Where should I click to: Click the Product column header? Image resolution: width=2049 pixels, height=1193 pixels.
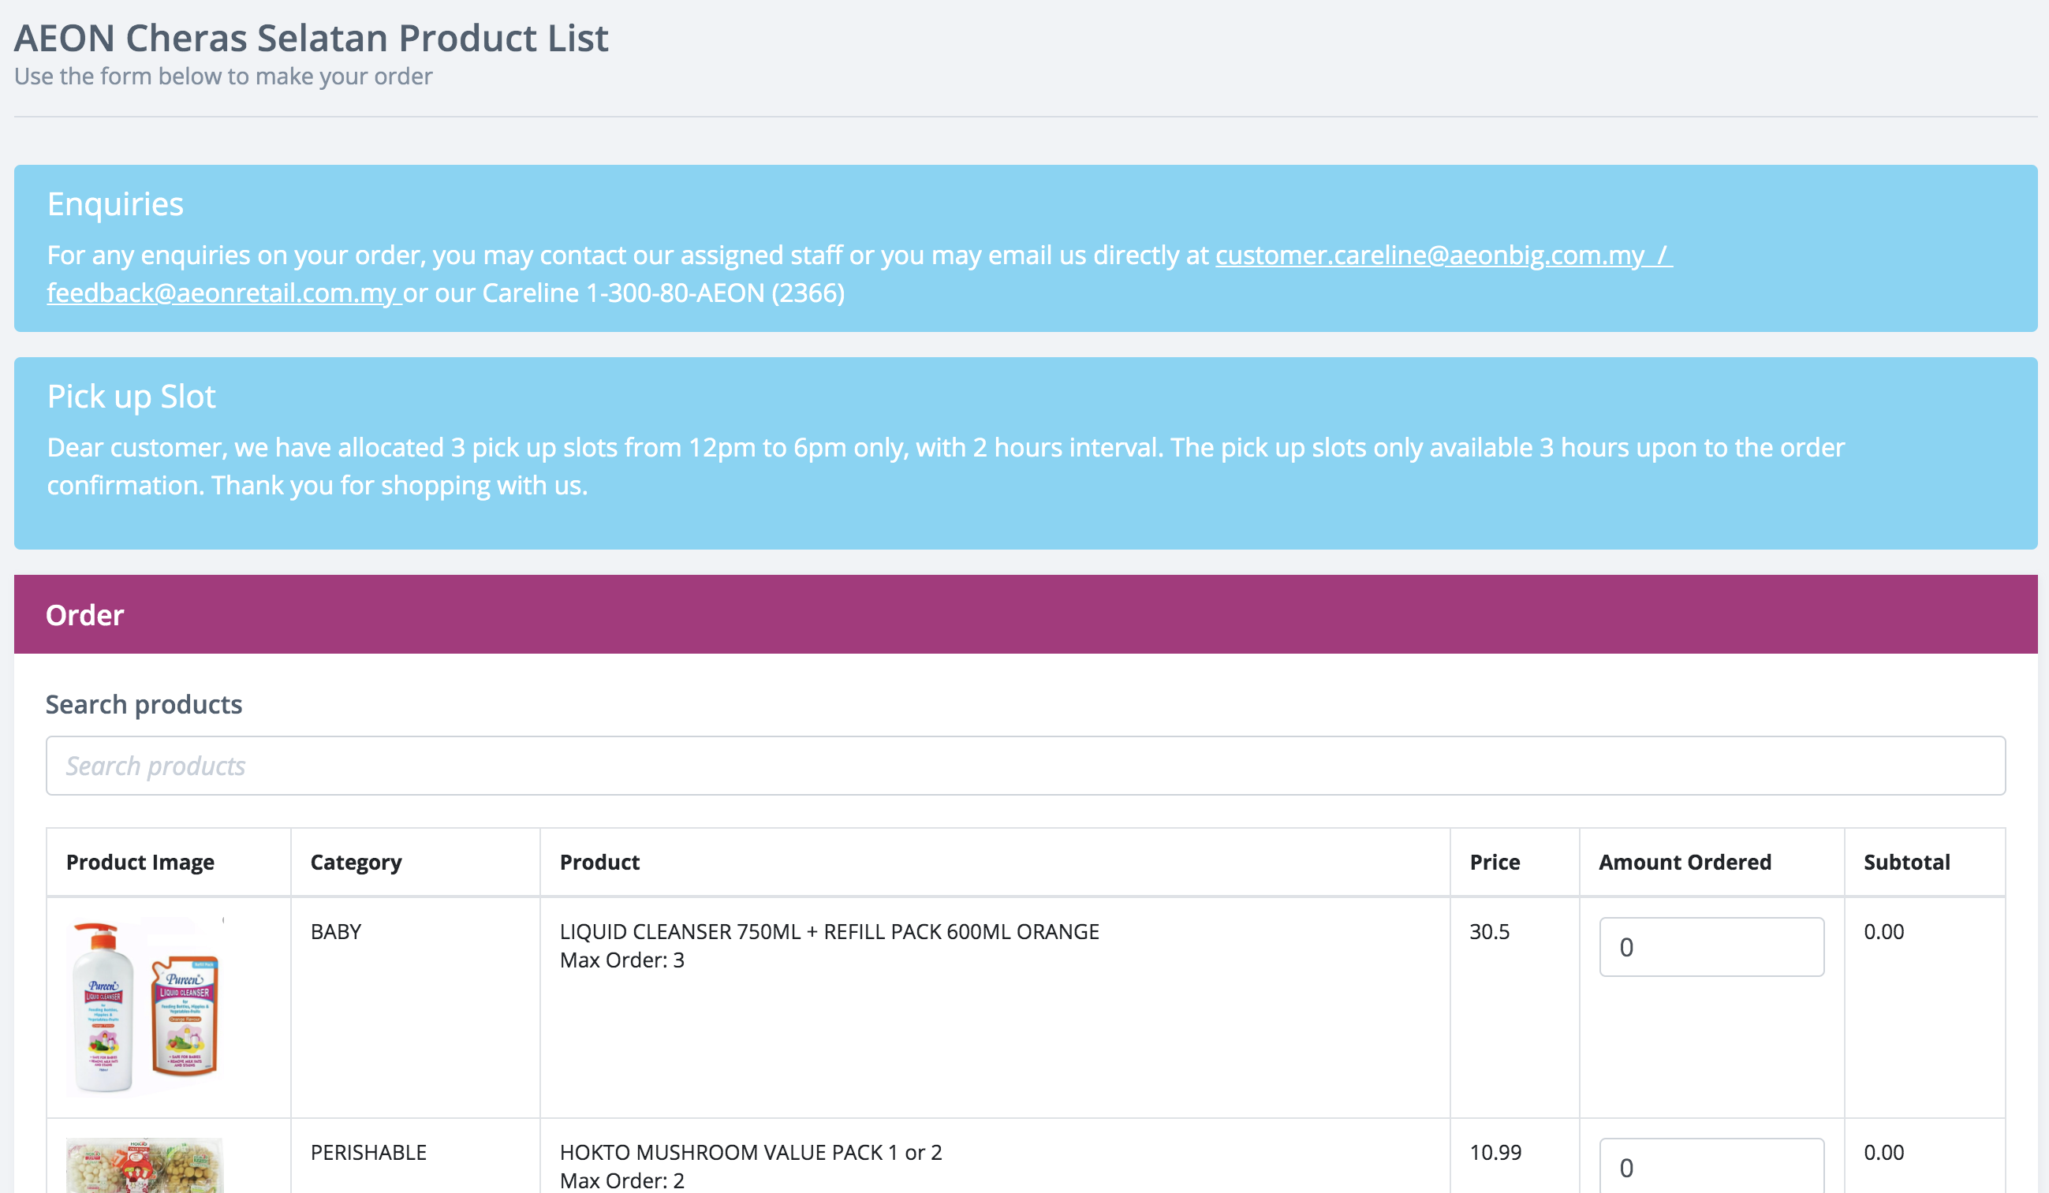599,863
